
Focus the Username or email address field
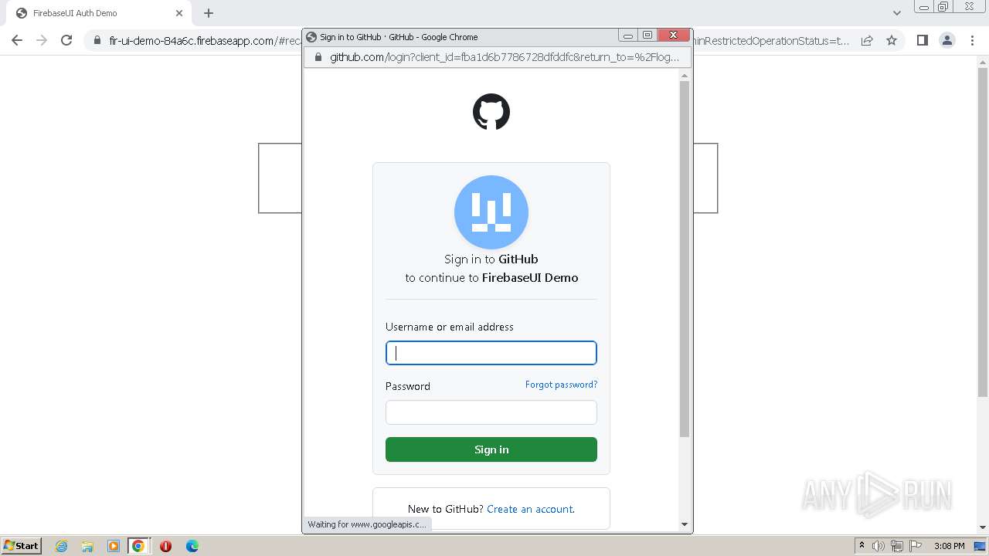click(491, 353)
